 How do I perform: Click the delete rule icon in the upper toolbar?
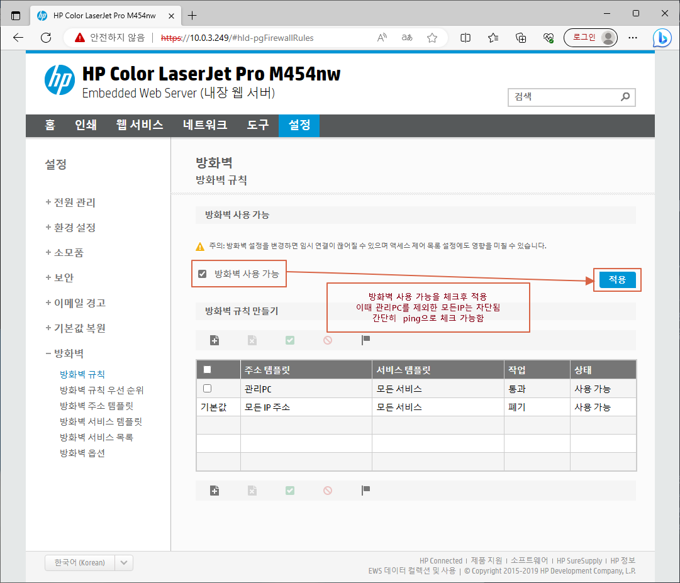pos(252,340)
